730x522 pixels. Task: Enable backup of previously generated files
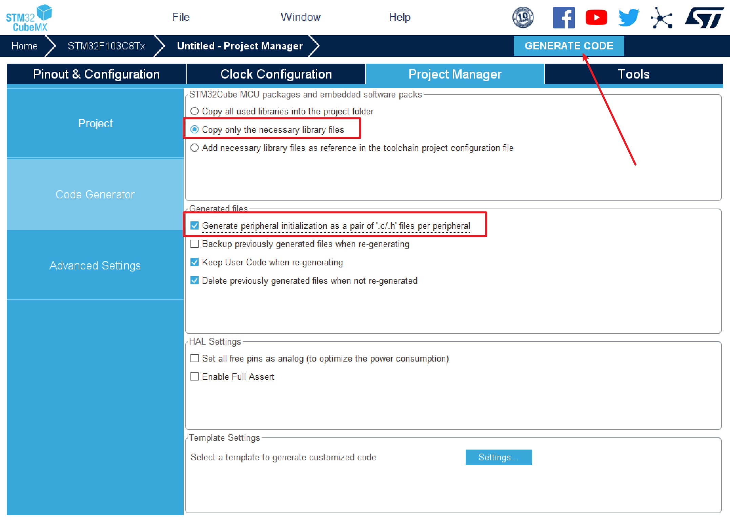coord(195,244)
